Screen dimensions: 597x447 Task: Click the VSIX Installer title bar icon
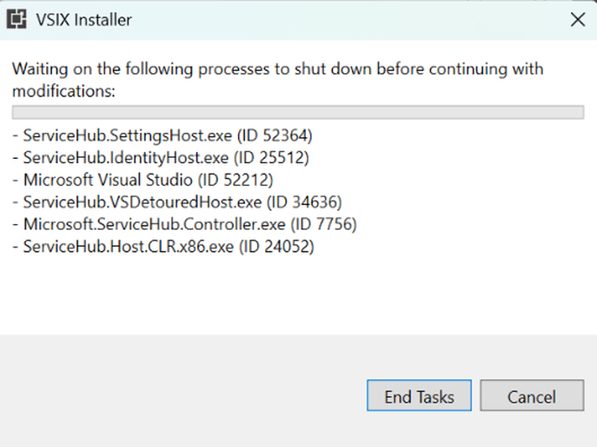[x=17, y=19]
